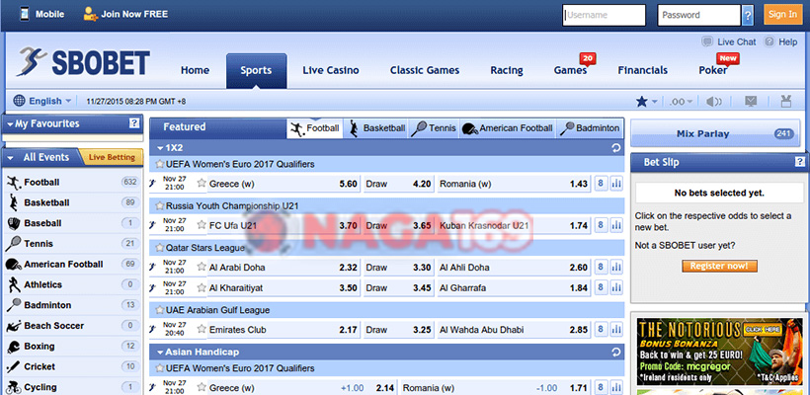
Task: Focus the Username field
Action: click(x=605, y=15)
